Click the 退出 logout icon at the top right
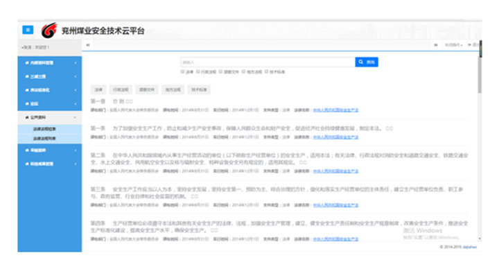The image size is (499, 269). click(469, 45)
